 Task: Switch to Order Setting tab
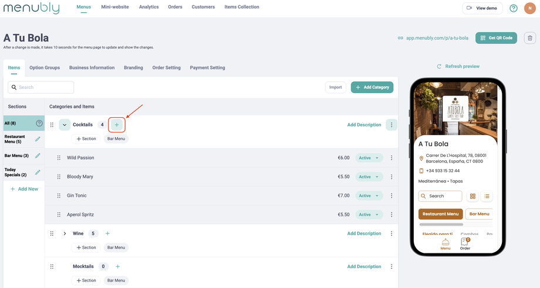point(166,68)
